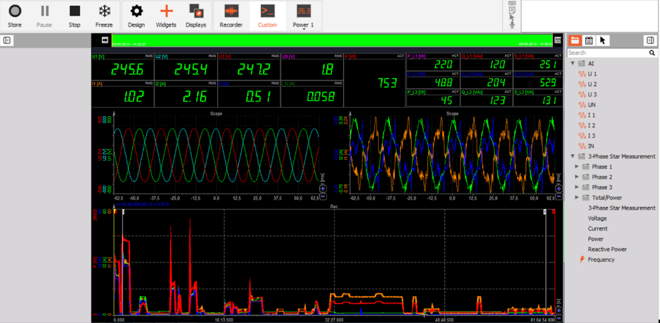Click the voltage Scope graph
Image resolution: width=660 pixels, height=323 pixels.
(217, 155)
